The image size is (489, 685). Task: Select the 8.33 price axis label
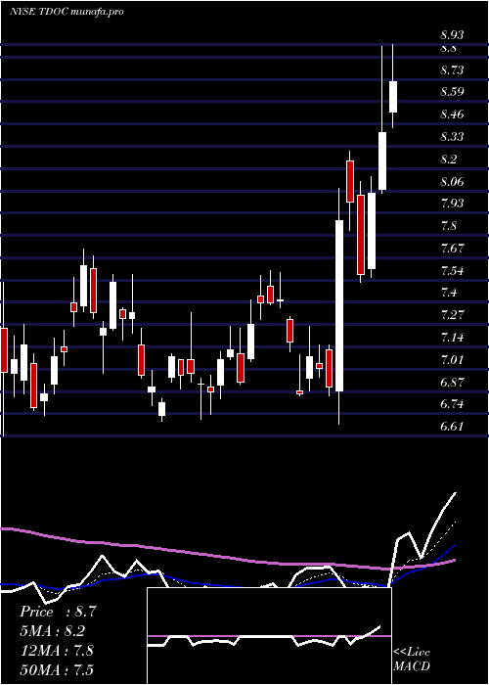click(x=452, y=137)
